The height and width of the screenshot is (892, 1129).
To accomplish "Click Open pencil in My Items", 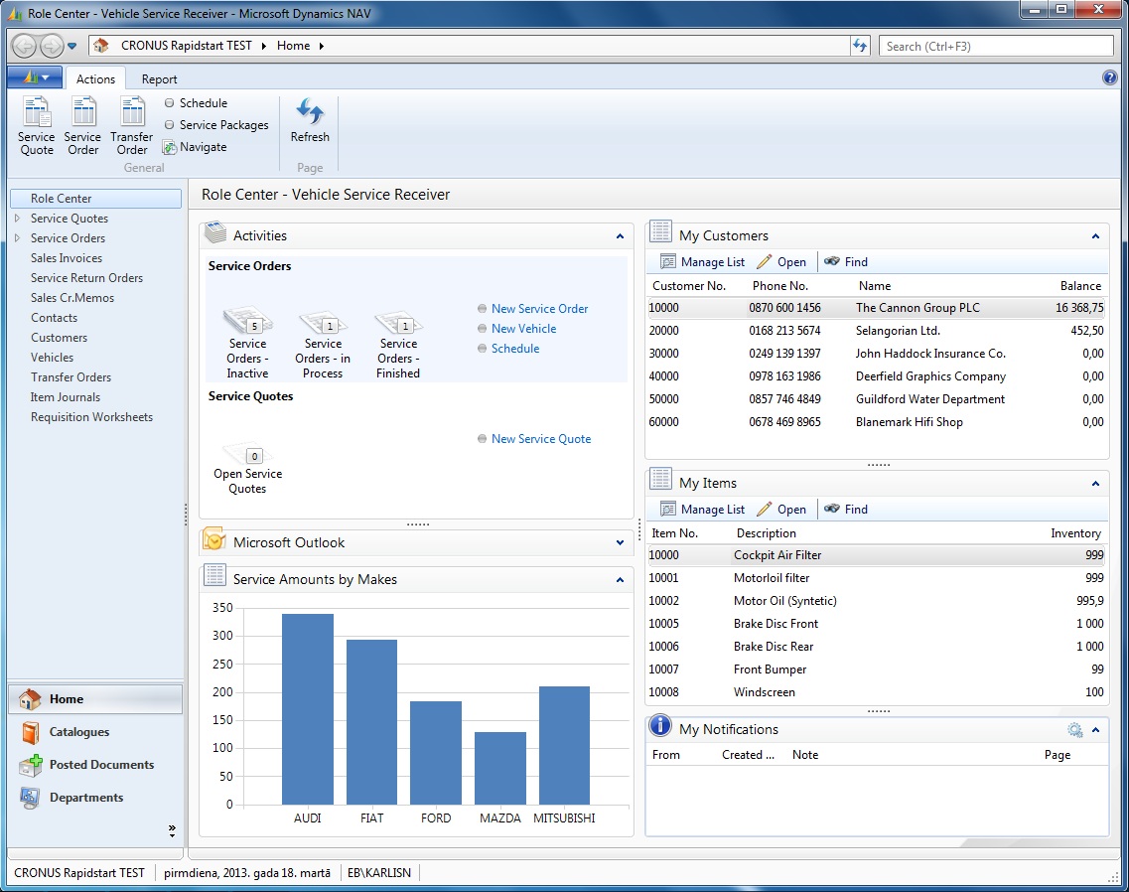I will coord(781,510).
